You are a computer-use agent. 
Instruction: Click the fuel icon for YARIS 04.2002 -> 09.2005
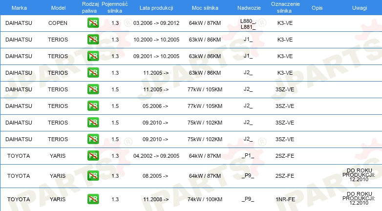coord(93,155)
